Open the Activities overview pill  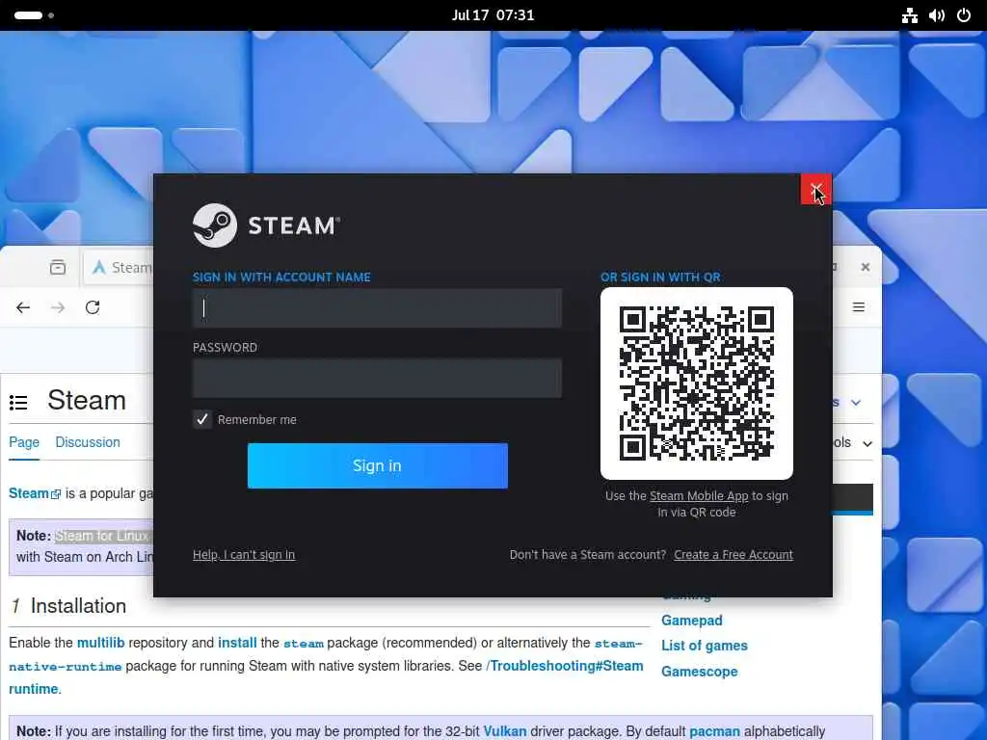[34, 15]
